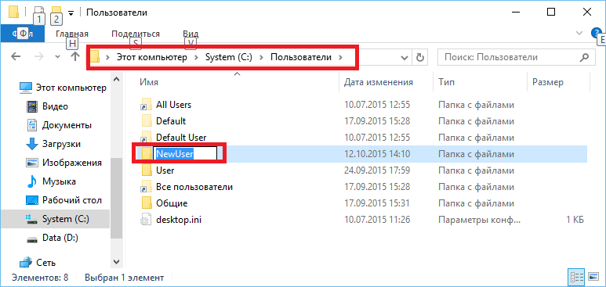Click the search magnifier icon

pos(584,57)
